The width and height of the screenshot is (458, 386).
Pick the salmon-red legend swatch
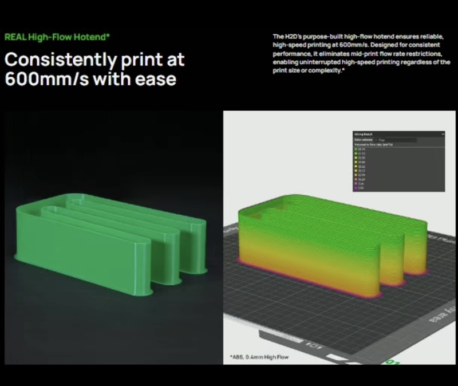coord(356,179)
